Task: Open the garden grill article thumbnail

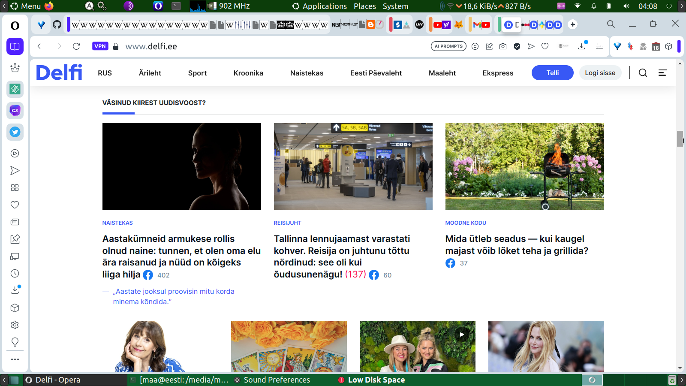Action: [x=525, y=166]
